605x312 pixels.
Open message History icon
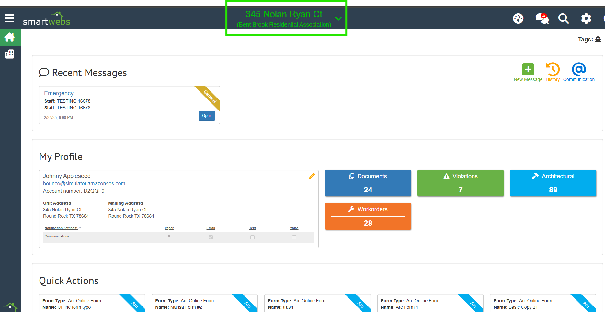point(553,69)
